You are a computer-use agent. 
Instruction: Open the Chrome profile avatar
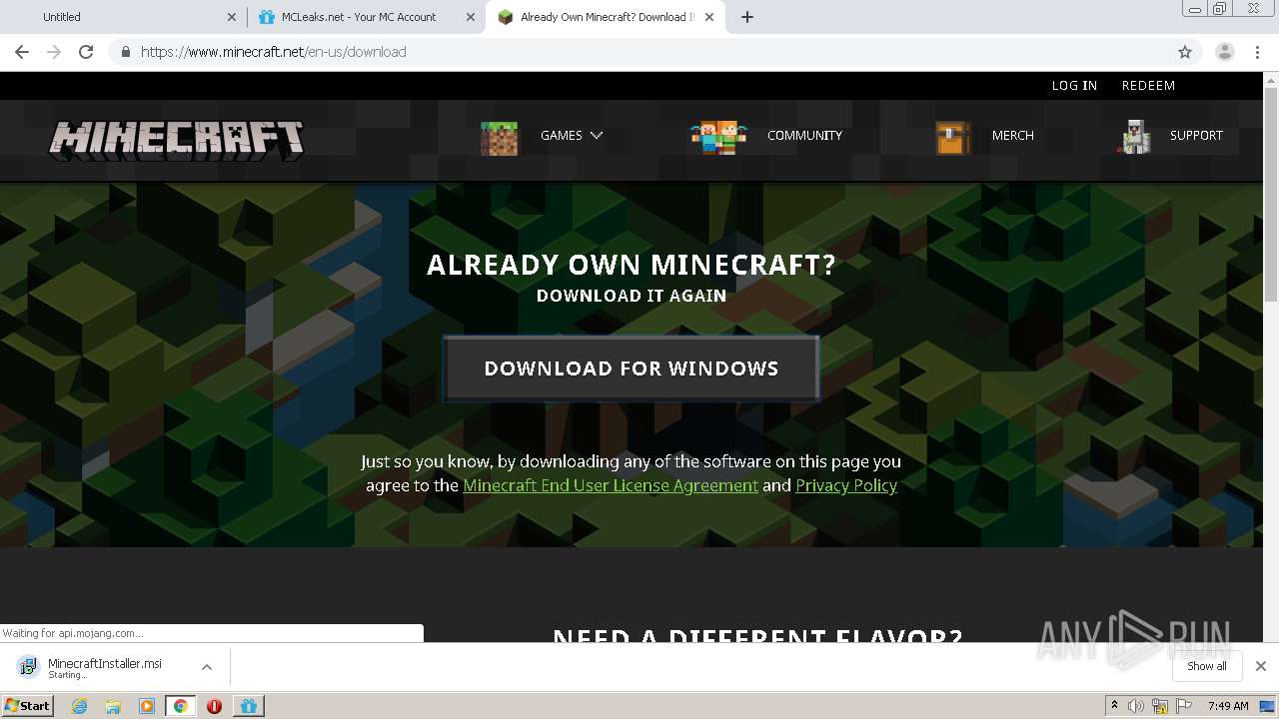1225,52
